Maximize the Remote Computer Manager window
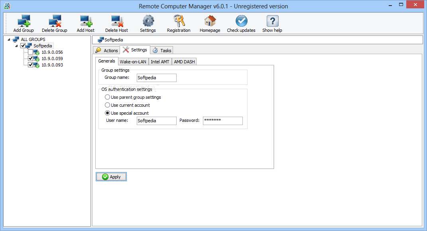 point(401,5)
